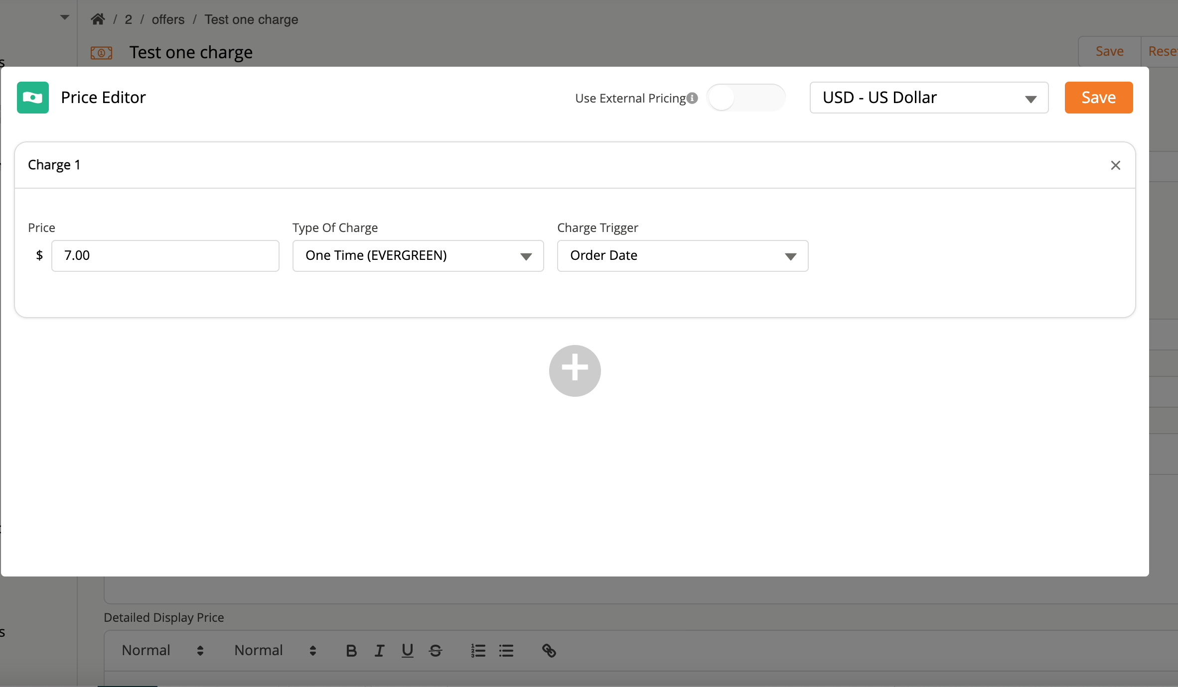The width and height of the screenshot is (1178, 687).
Task: Click the underline formatting icon
Action: [x=407, y=651]
